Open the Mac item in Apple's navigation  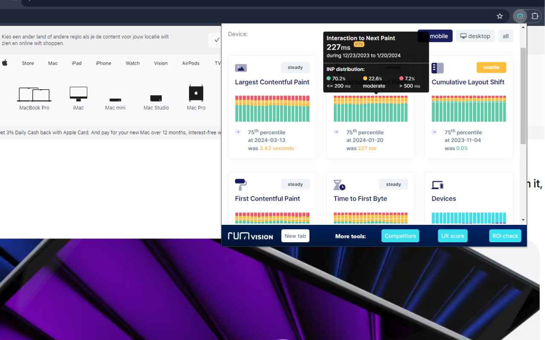tap(52, 63)
